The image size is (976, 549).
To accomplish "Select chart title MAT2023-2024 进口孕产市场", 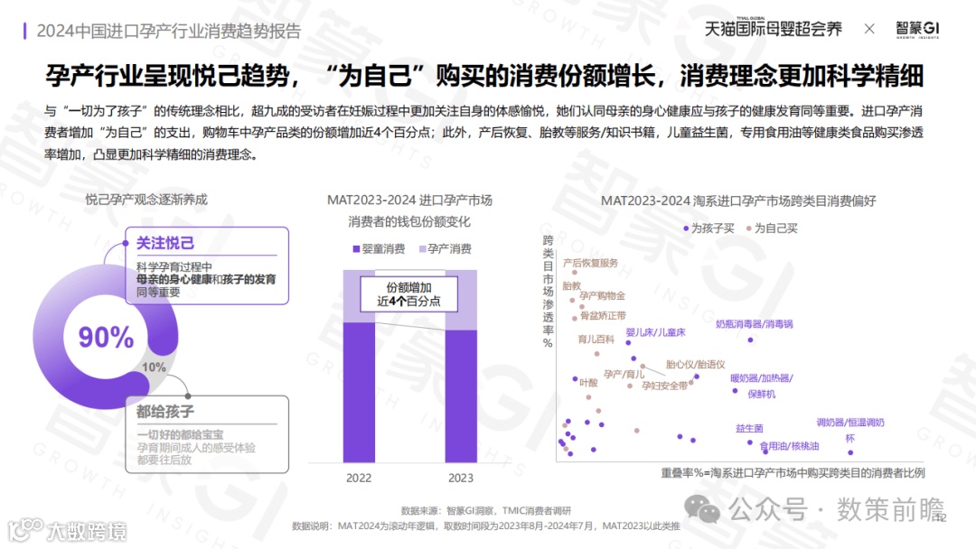I will [x=409, y=200].
